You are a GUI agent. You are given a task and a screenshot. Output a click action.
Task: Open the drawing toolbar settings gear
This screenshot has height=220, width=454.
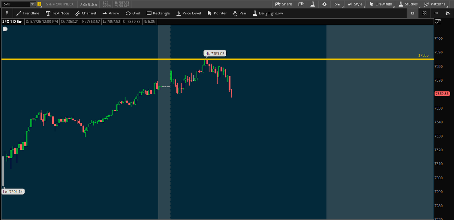[x=448, y=13]
